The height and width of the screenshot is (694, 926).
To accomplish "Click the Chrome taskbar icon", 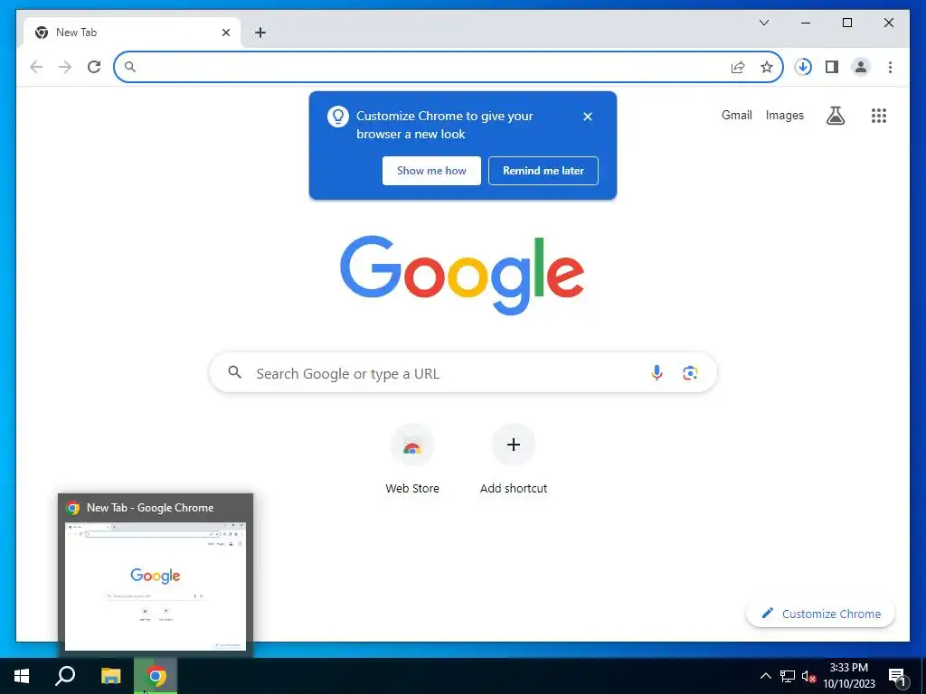I will tap(156, 676).
